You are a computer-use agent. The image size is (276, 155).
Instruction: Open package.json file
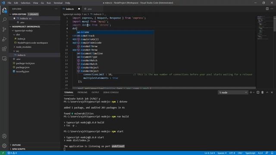(x=34, y=67)
